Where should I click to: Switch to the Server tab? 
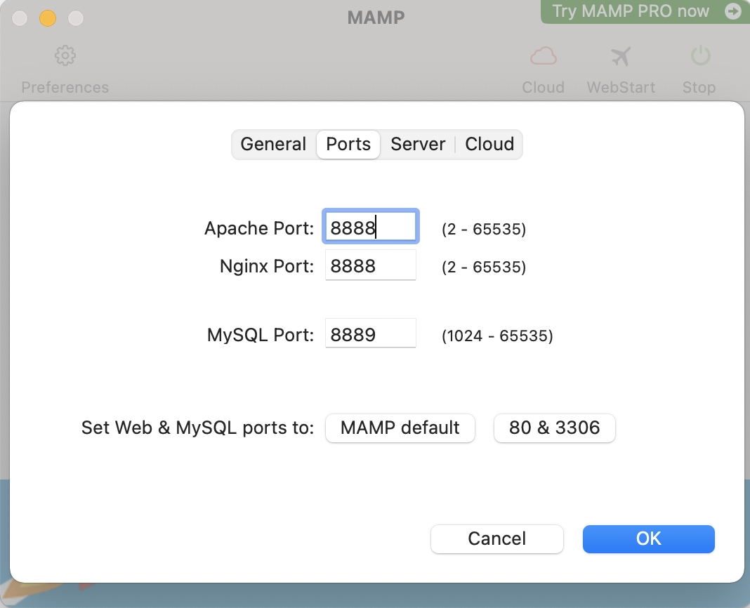pos(418,144)
